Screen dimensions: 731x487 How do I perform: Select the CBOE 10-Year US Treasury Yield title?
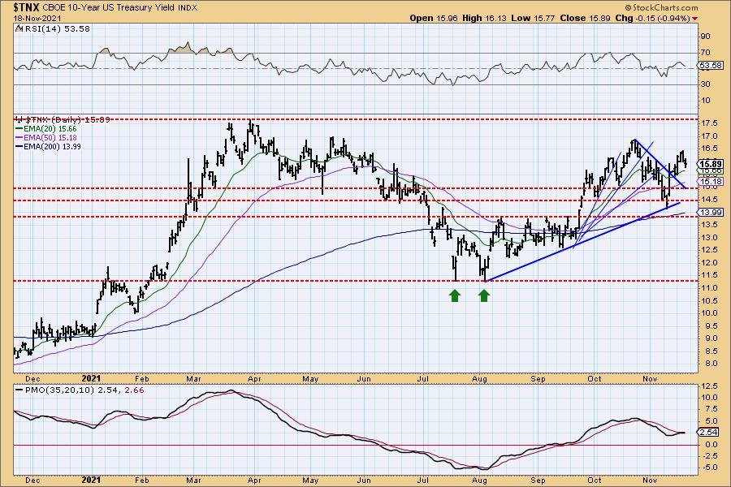[110, 7]
